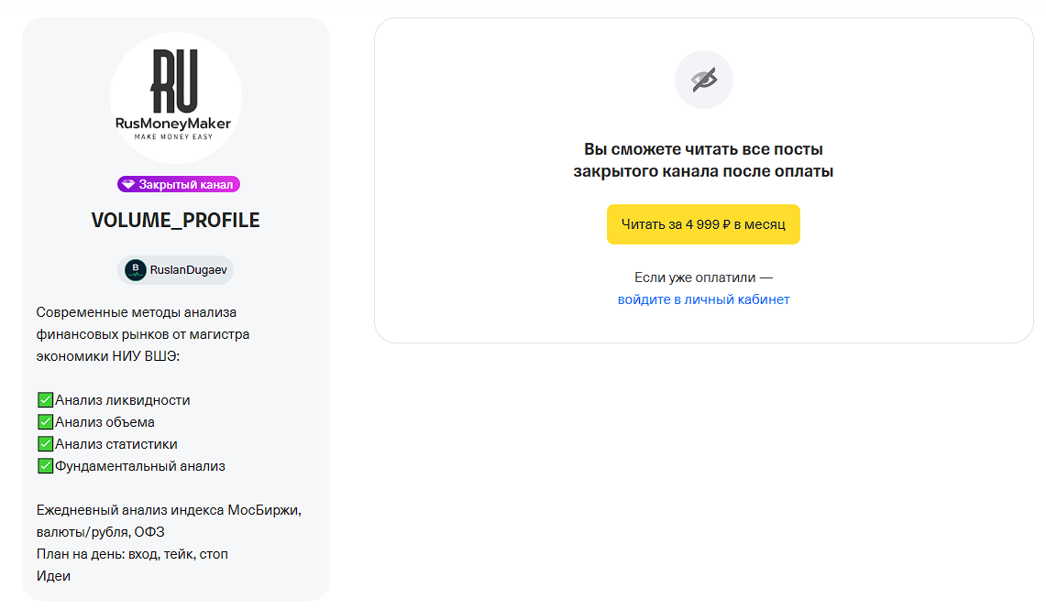Click the MAKE MONEY EASY tagline in the logo
1046x609 pixels.
click(173, 136)
